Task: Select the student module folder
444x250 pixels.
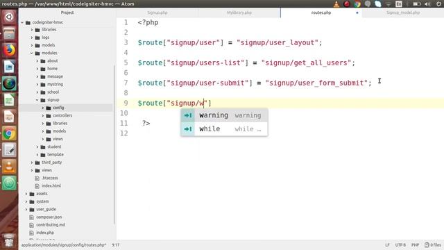Action: [x=54, y=147]
